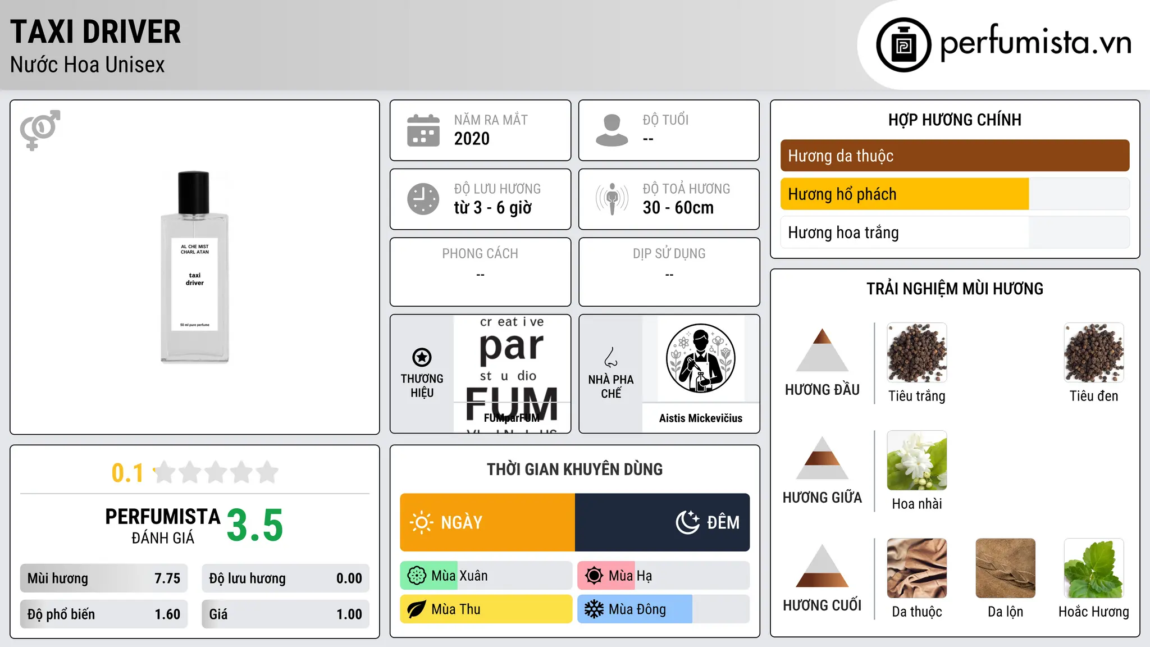Image resolution: width=1150 pixels, height=647 pixels.
Task: Click the HƯƠNG GIỮA pyramid icon
Action: click(822, 458)
